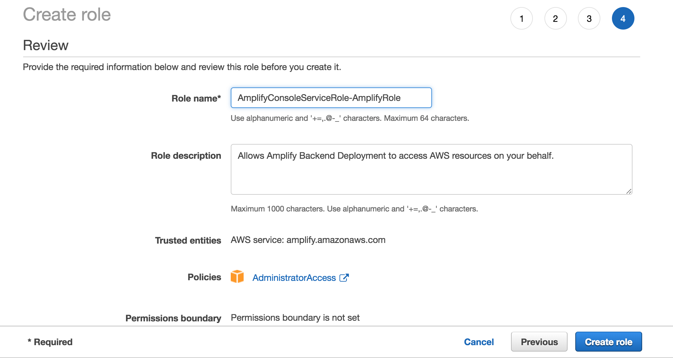673x358 pixels.
Task: Select the trusted entity amplify.amazonaws.com text
Action: [336, 240]
